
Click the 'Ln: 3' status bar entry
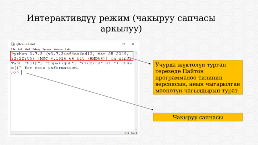(x=126, y=133)
